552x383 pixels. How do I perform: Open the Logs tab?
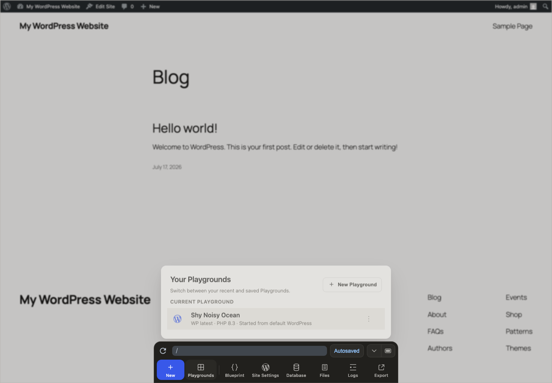(x=353, y=370)
